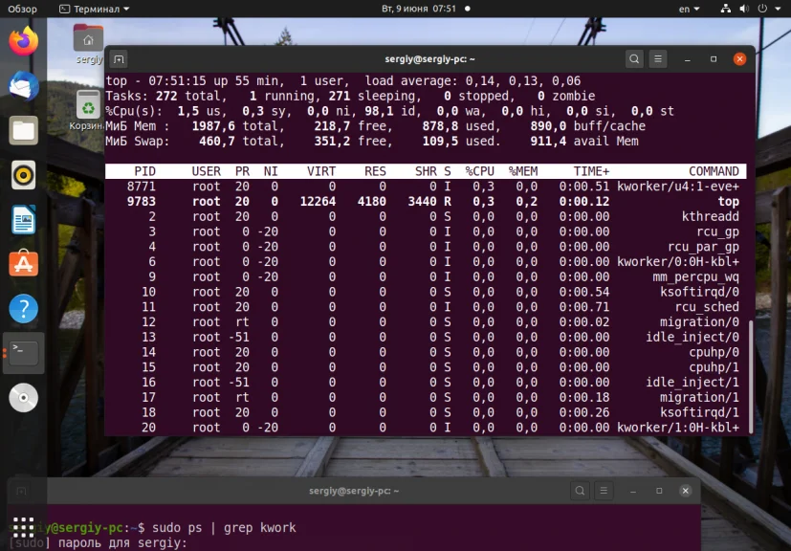Select the rcu_gp process name
The height and width of the screenshot is (551, 791).
tap(718, 232)
